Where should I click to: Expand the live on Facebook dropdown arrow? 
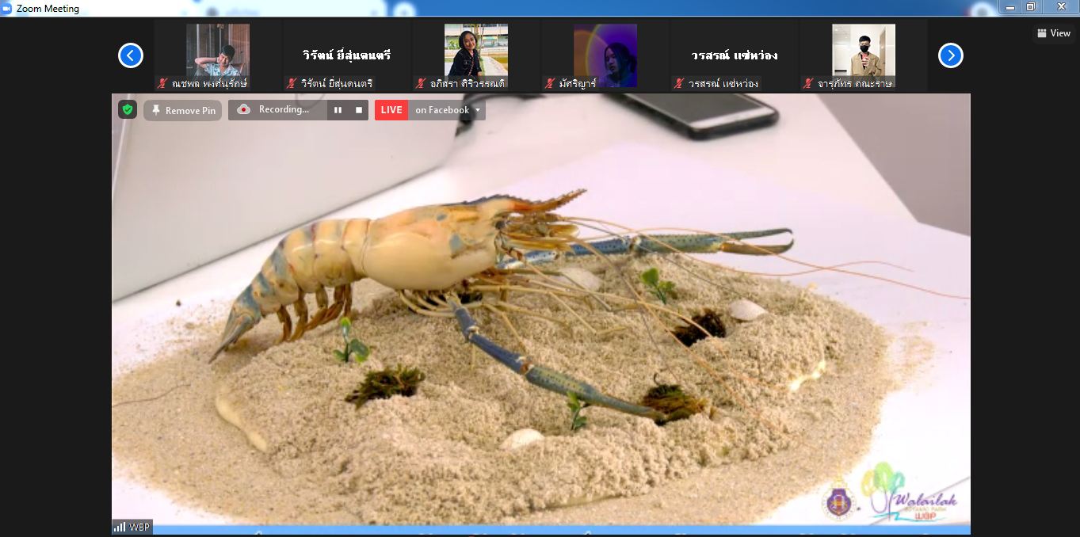pos(478,110)
